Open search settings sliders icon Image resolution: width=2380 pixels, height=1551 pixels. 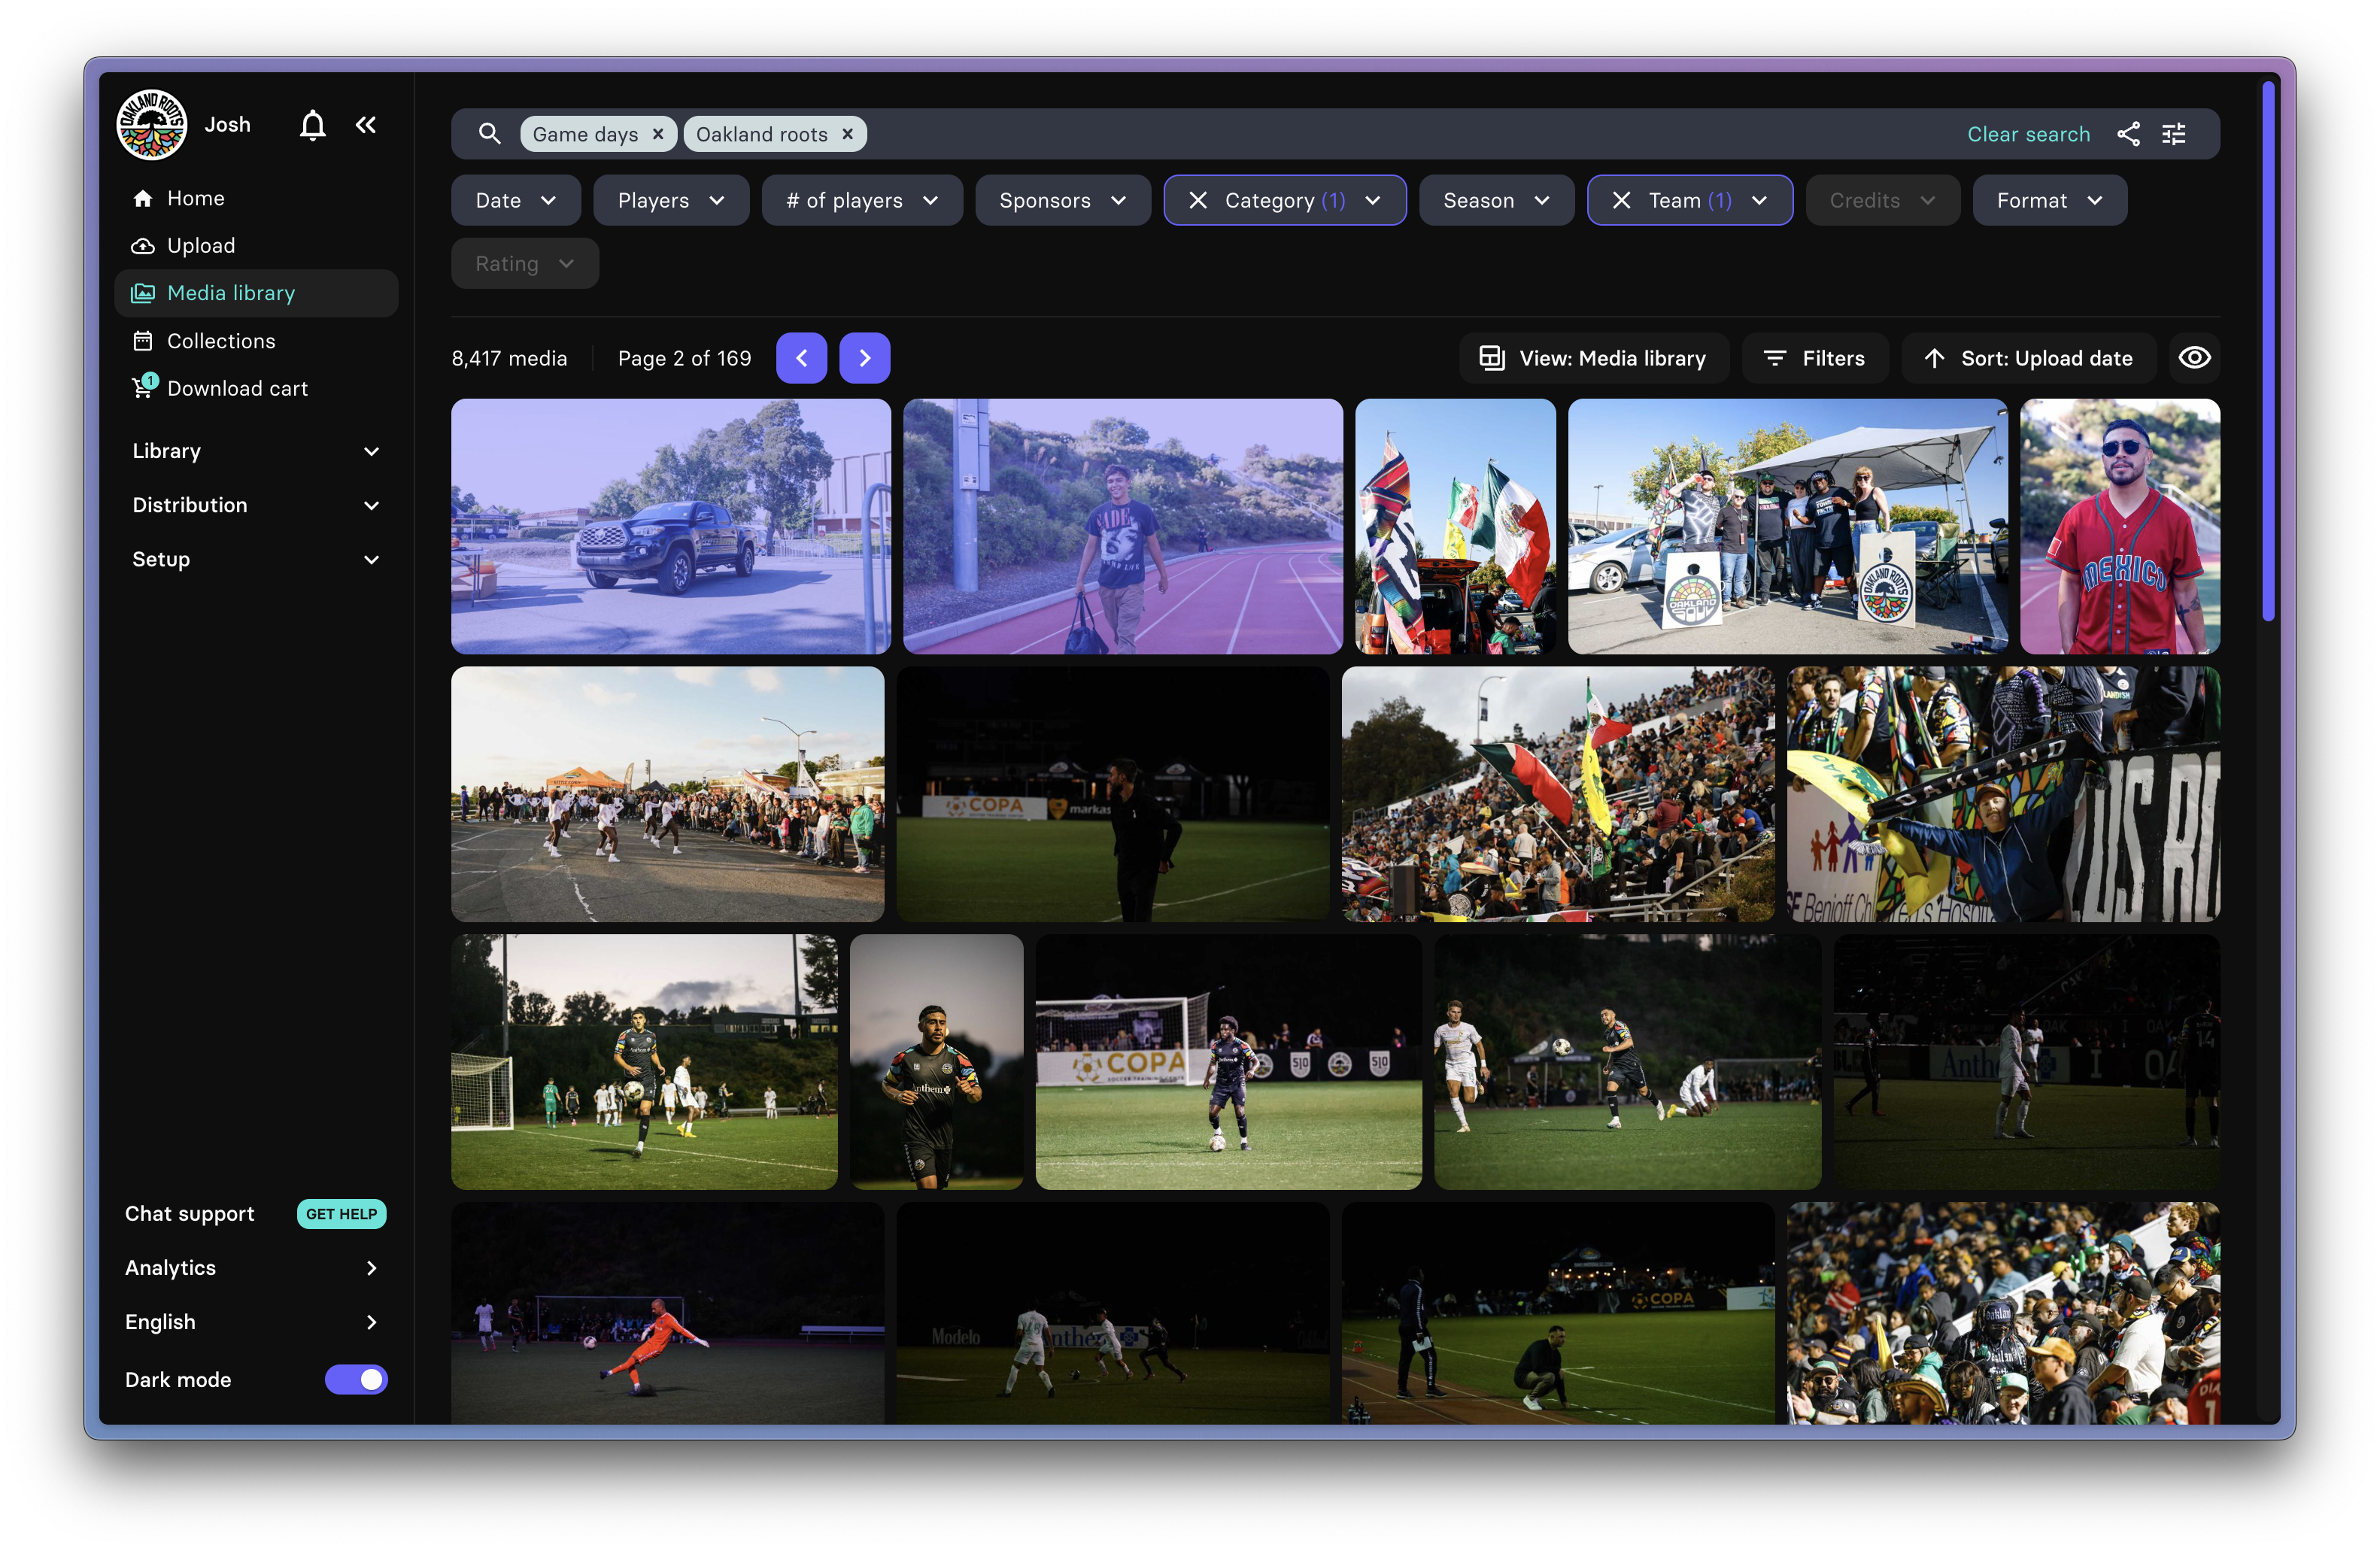click(x=2174, y=134)
